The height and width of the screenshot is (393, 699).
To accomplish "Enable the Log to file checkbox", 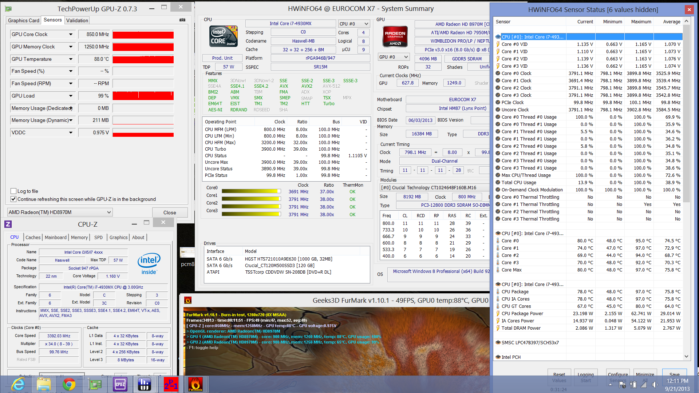I will (x=13, y=191).
